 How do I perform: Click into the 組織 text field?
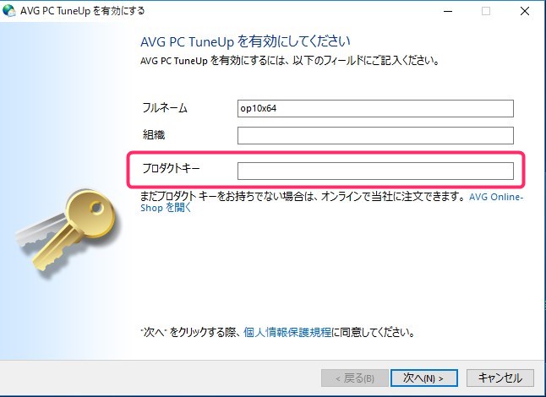click(x=375, y=135)
